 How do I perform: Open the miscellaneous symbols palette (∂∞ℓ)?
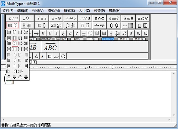[x=114, y=18]
